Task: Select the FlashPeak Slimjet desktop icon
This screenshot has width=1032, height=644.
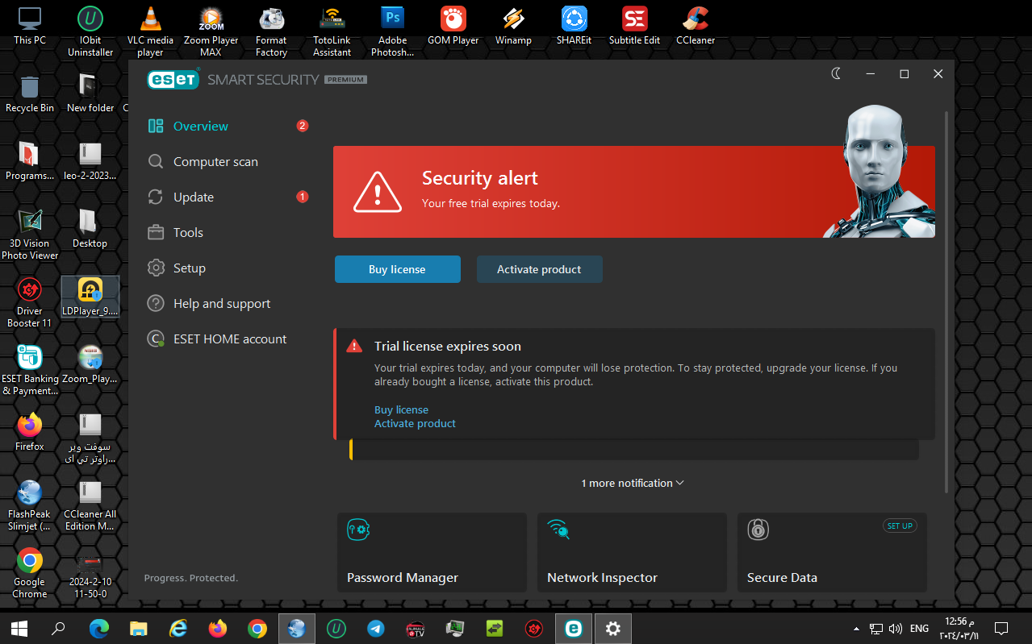Action: click(30, 505)
